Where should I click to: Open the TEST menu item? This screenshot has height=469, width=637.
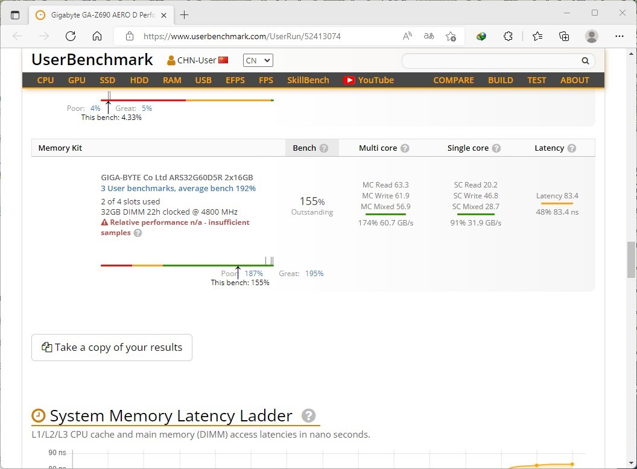tap(537, 80)
